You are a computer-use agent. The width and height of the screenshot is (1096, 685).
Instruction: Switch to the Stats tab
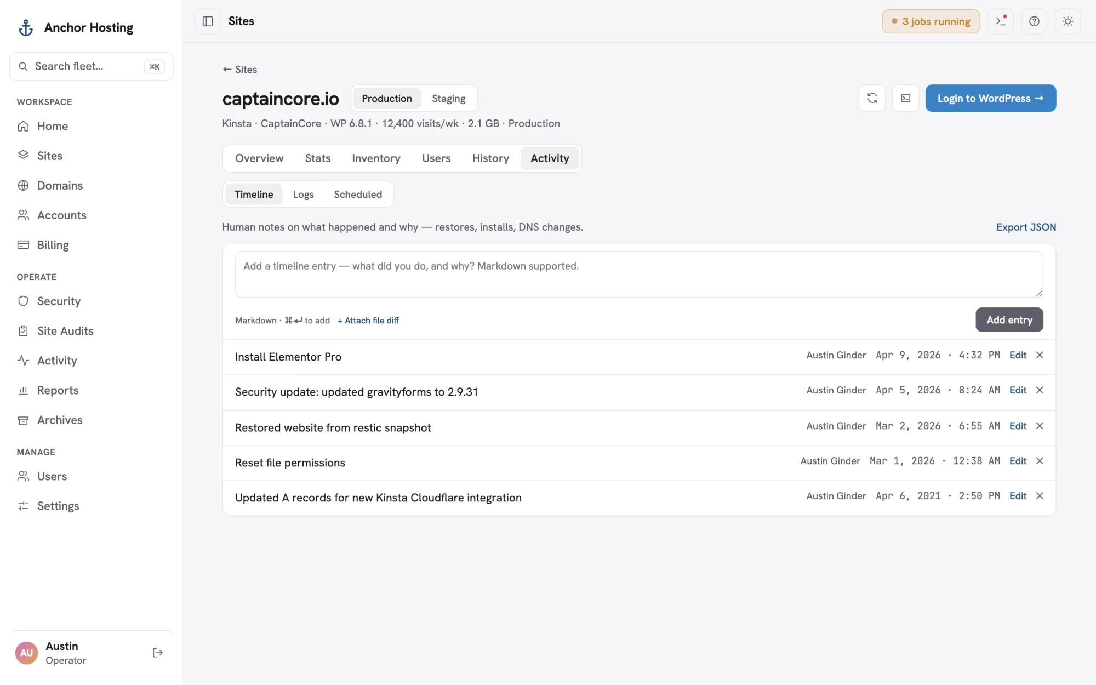(318, 158)
